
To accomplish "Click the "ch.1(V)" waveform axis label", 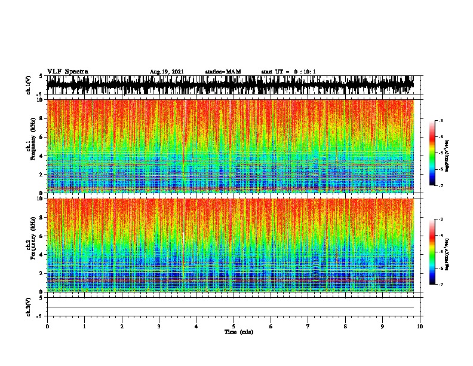I will (x=29, y=85).
